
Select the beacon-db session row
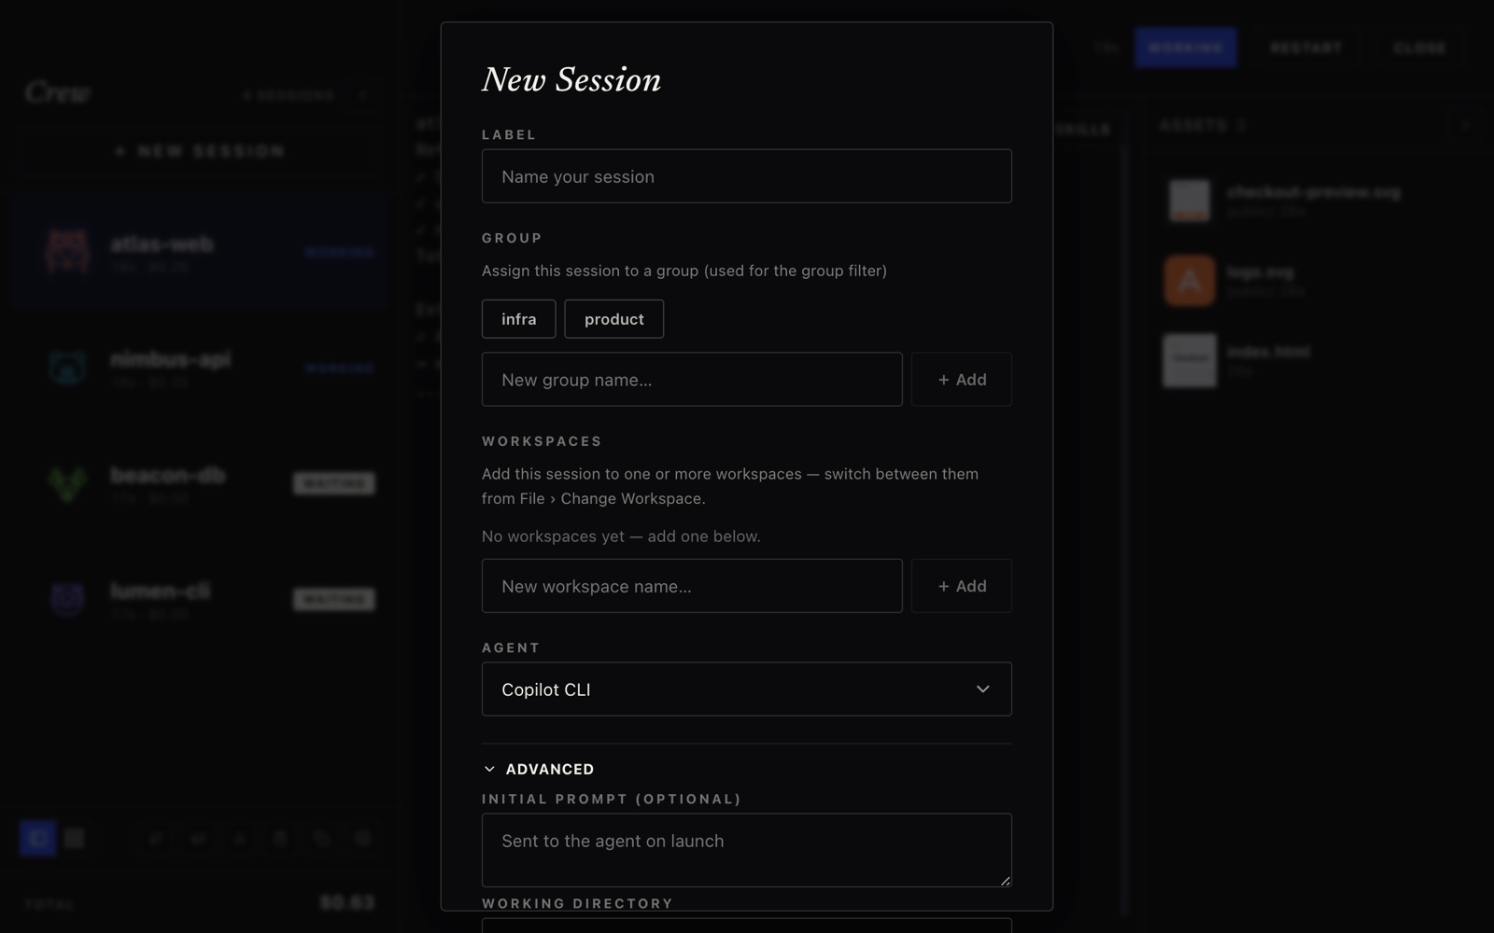[x=200, y=482]
